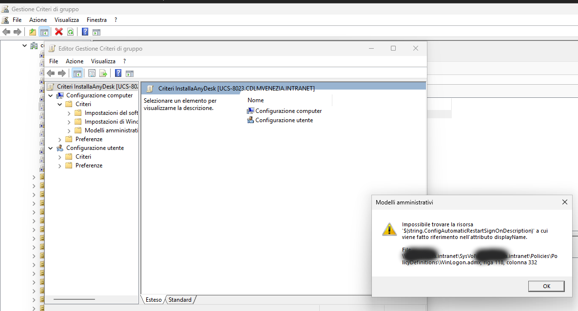
Task: Open File menu in the Editor window
Action: (x=54, y=61)
